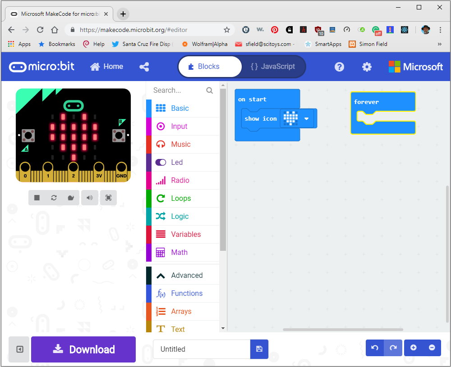
Task: Click the Microsoft logo
Action: [x=416, y=67]
